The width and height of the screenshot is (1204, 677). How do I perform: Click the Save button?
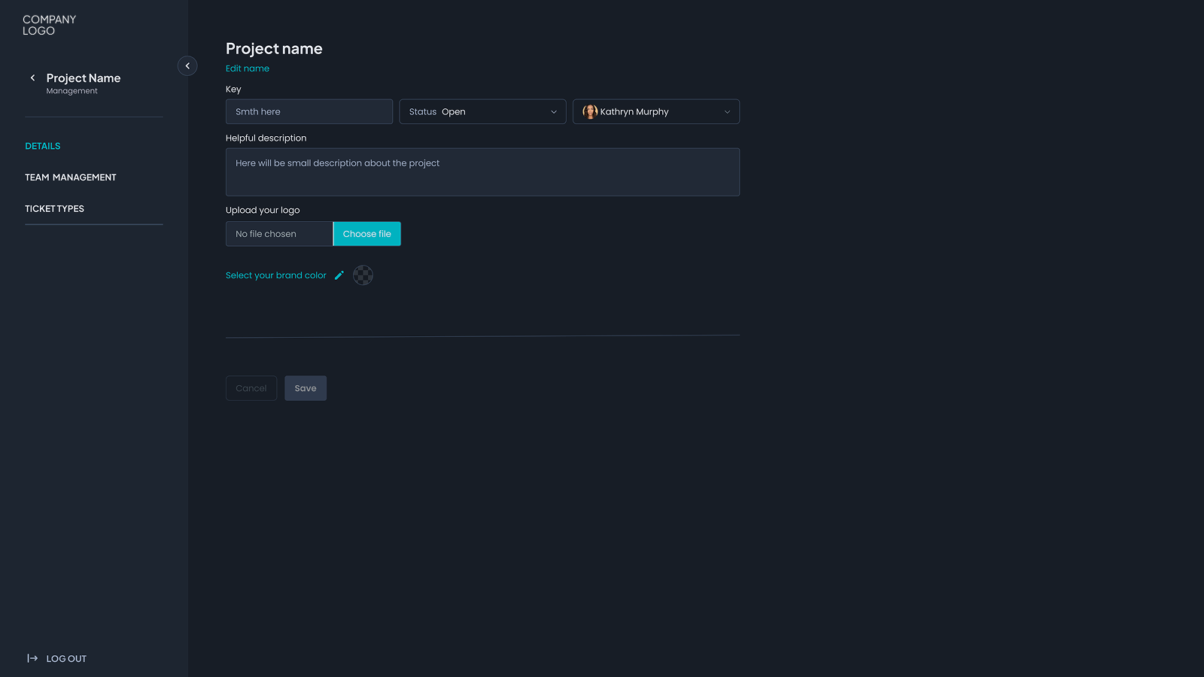pos(306,388)
